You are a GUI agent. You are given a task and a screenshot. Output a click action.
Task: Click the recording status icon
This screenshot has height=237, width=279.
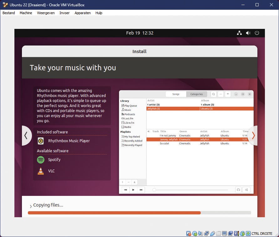(x=230, y=234)
